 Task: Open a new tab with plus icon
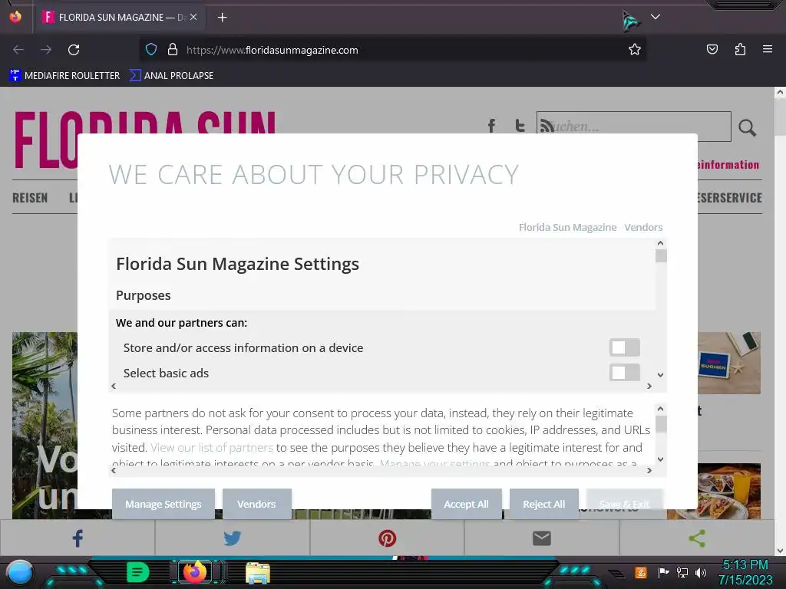tap(222, 18)
